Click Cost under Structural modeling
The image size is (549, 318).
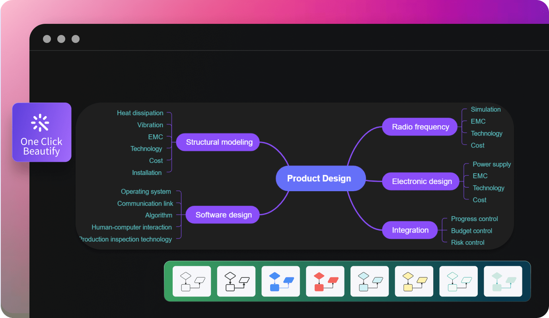pos(156,161)
